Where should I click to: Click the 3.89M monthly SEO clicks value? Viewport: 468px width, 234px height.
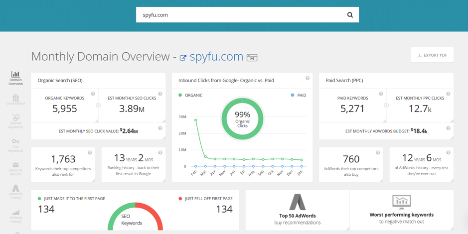(x=132, y=109)
